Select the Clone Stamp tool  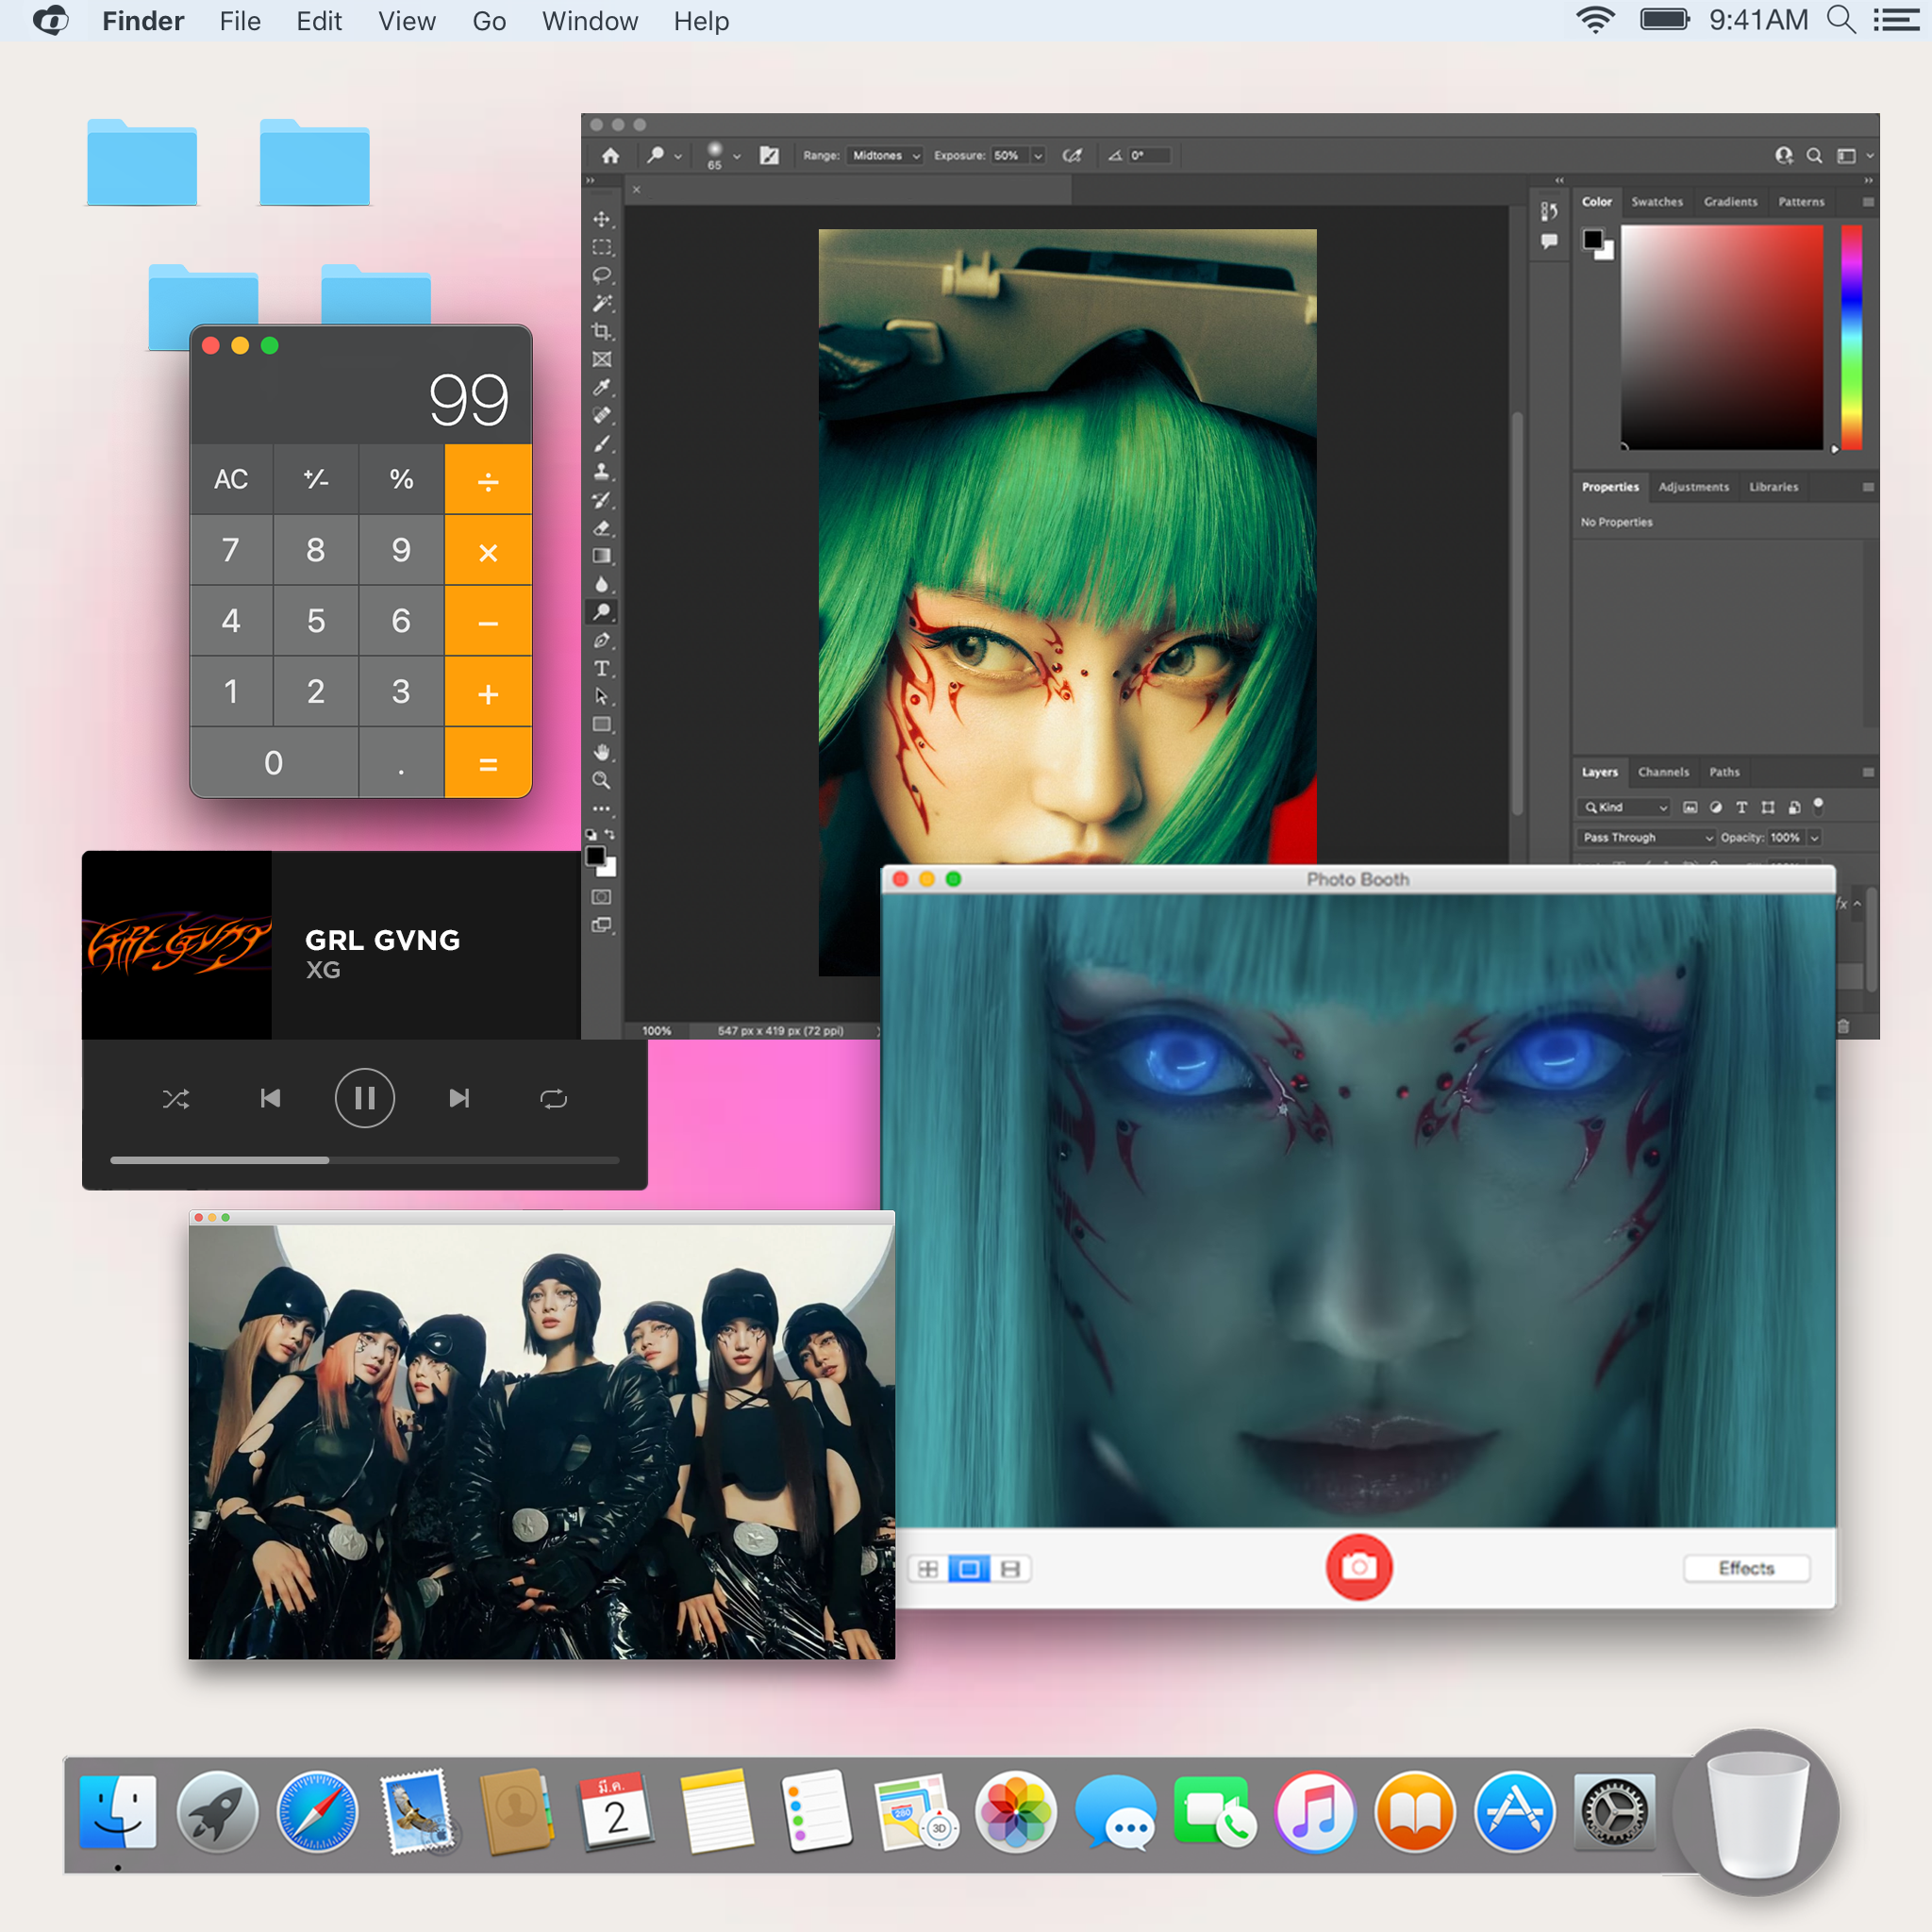click(601, 471)
